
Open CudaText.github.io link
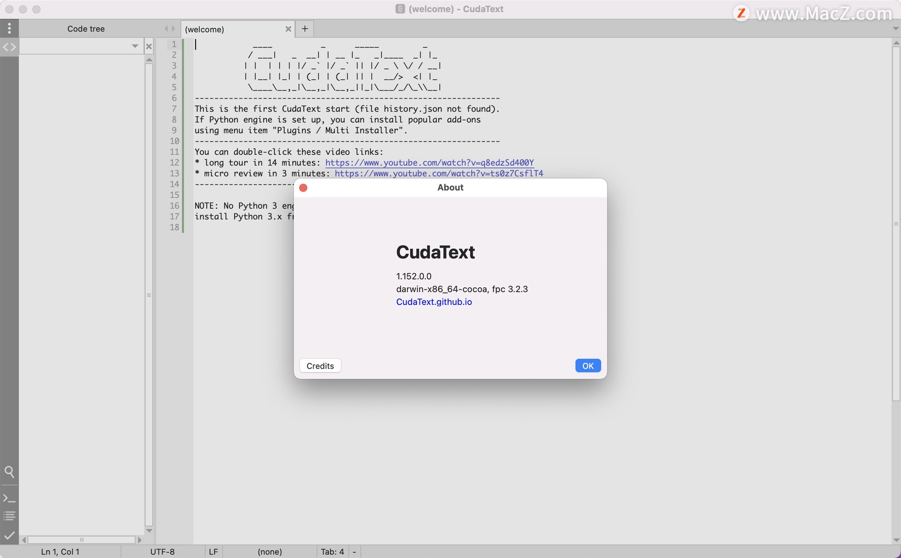(x=434, y=302)
